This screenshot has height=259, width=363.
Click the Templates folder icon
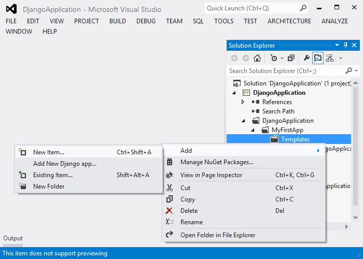[x=274, y=139]
